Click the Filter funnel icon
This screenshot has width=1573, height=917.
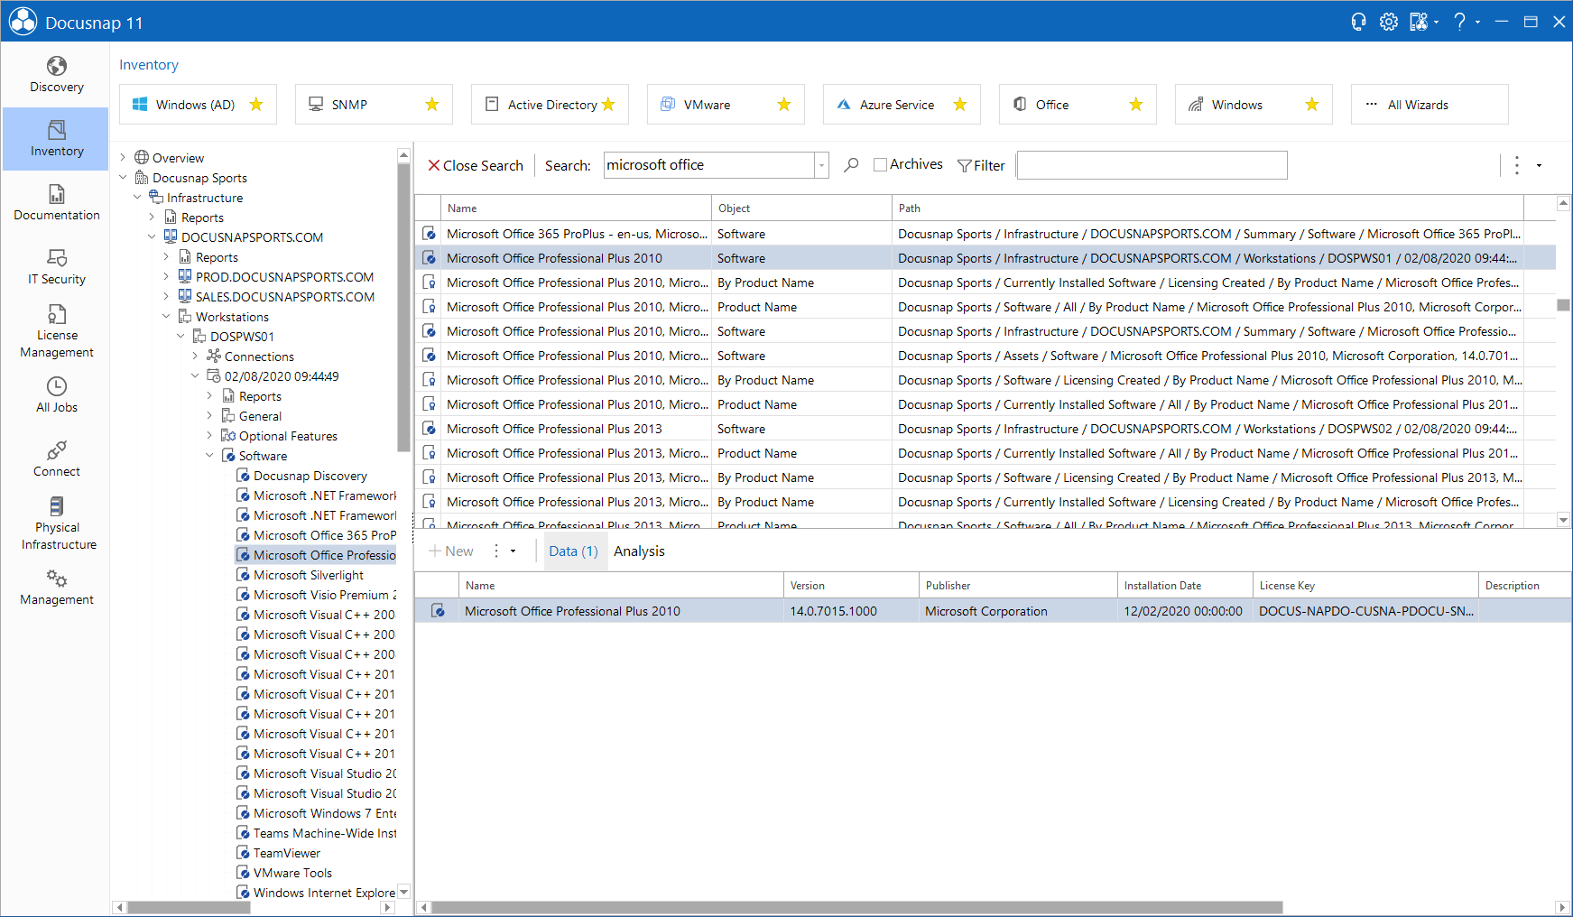coord(965,165)
